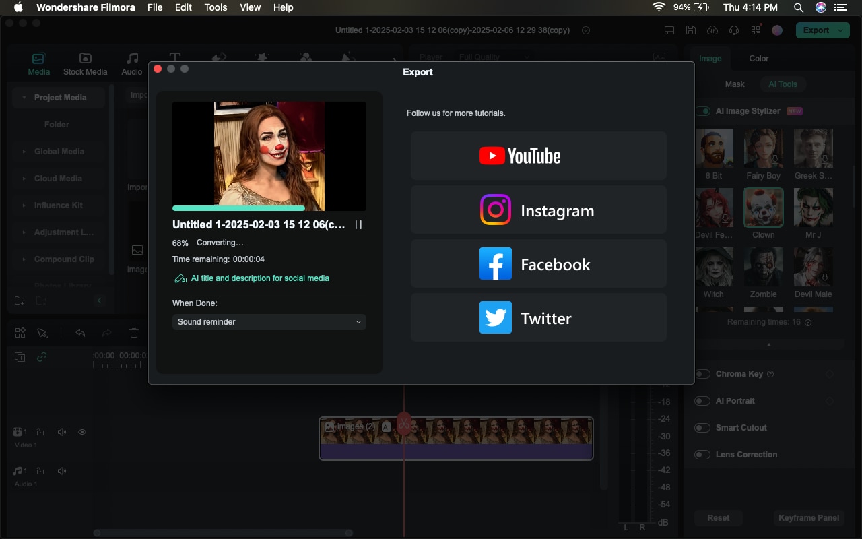Screen dimensions: 862x539
Task: Enable the Lens Correction toggle
Action: 702,455
